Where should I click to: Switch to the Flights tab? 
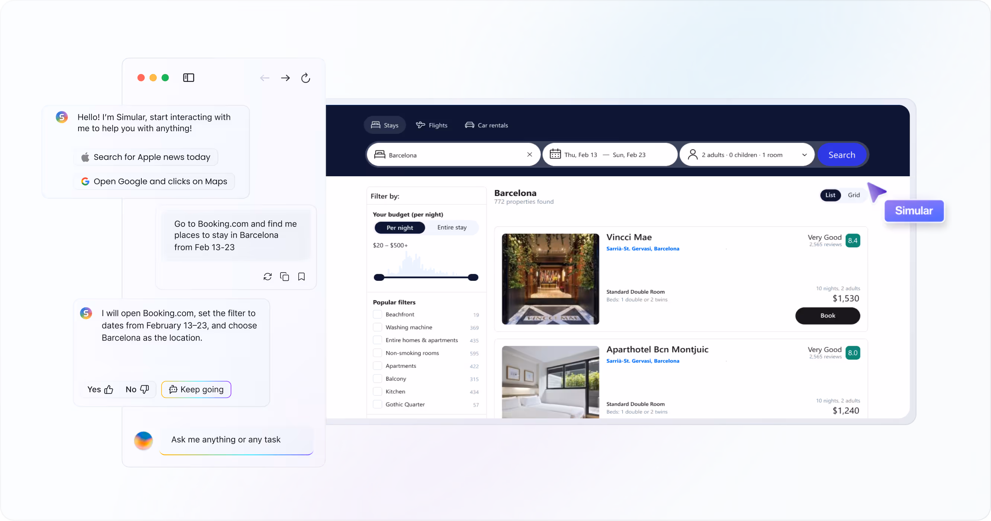(x=432, y=125)
